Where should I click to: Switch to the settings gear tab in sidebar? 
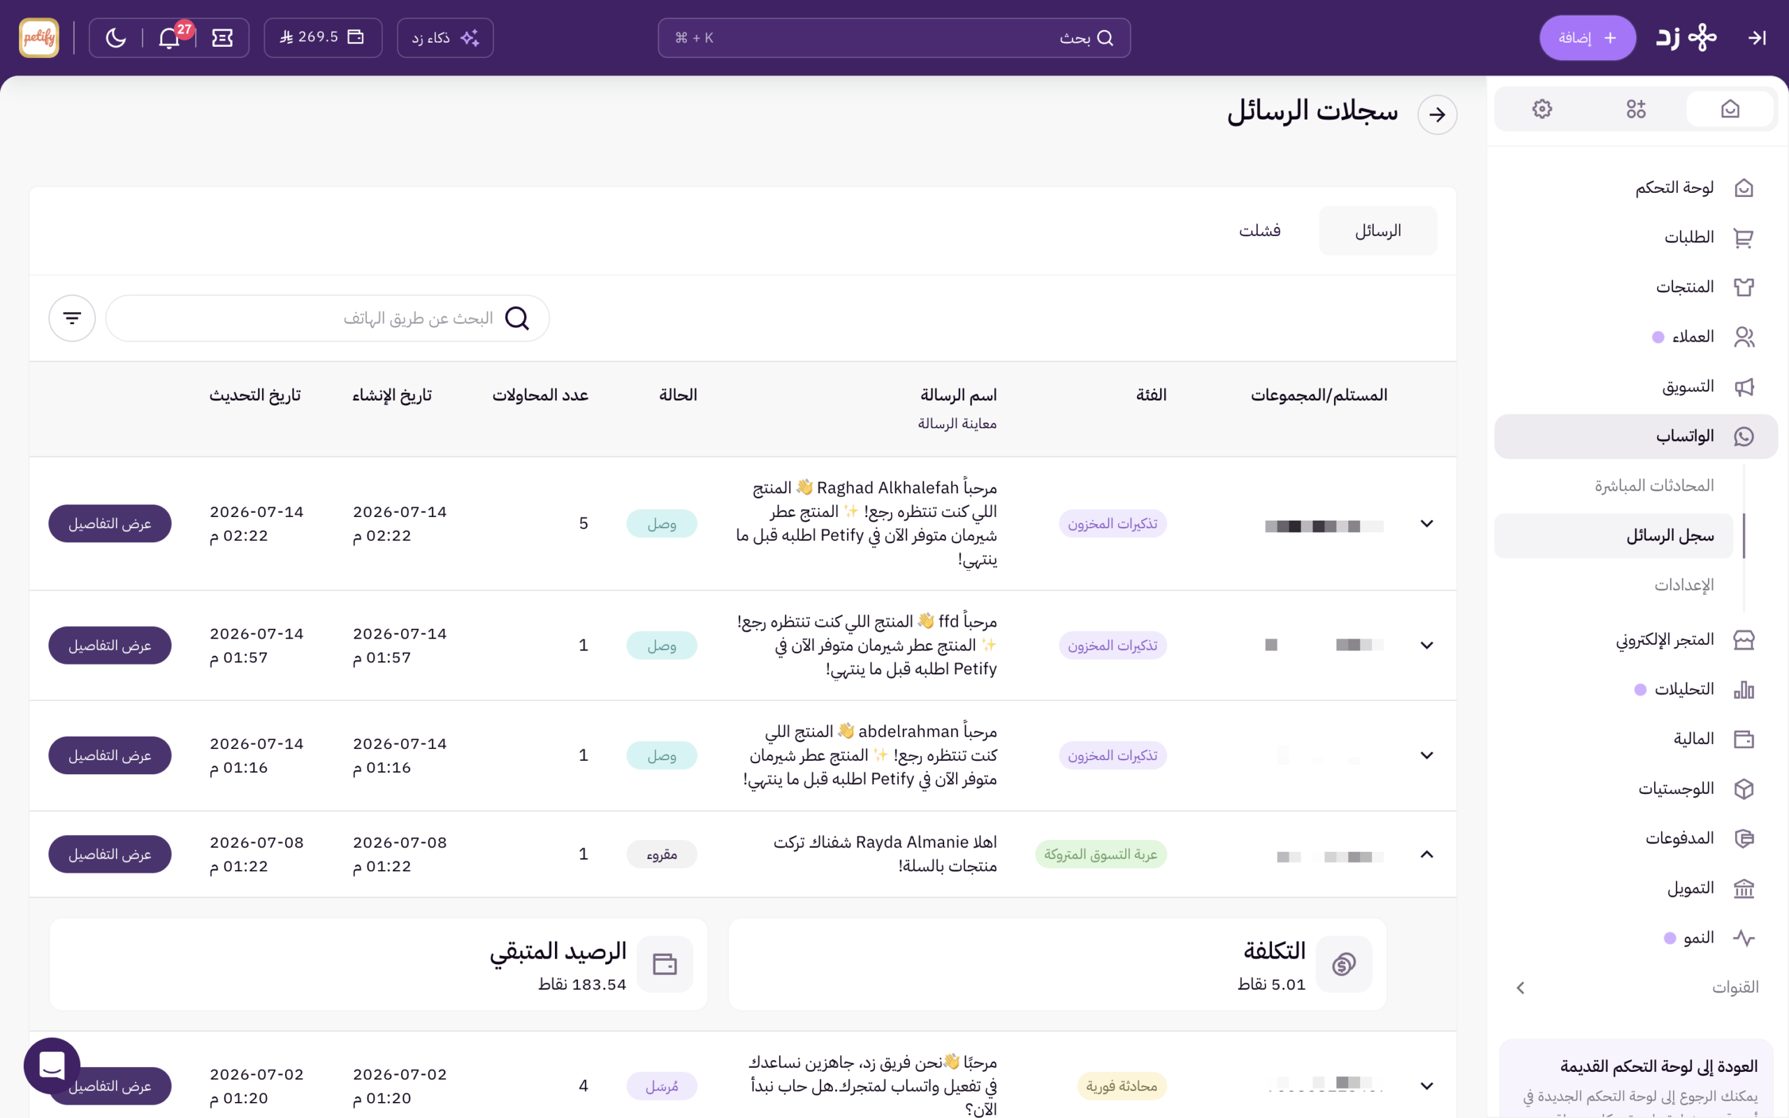1542,110
